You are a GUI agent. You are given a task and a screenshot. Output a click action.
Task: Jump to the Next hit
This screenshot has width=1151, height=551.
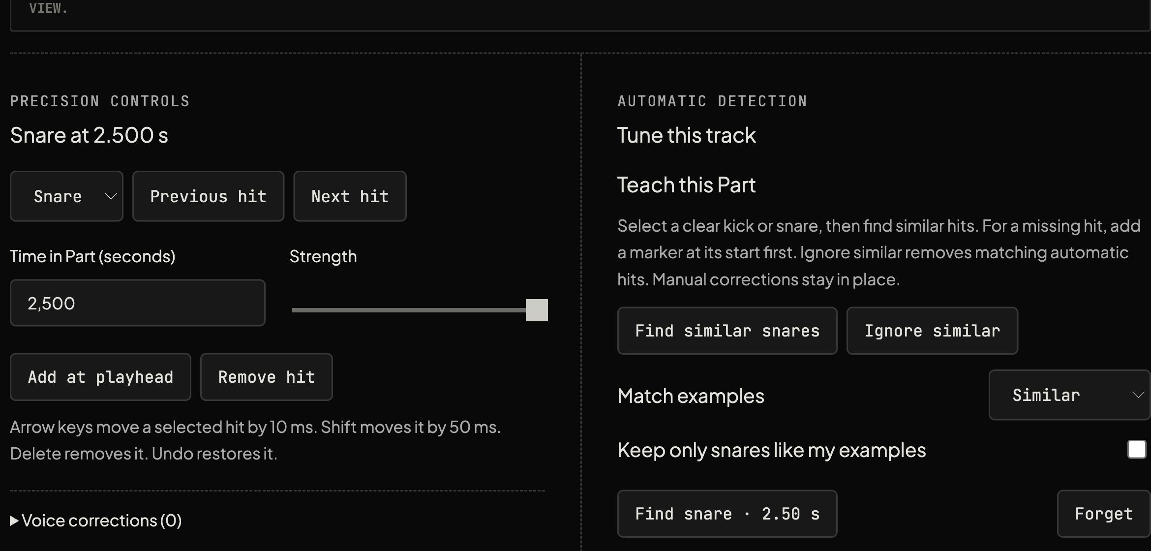350,196
